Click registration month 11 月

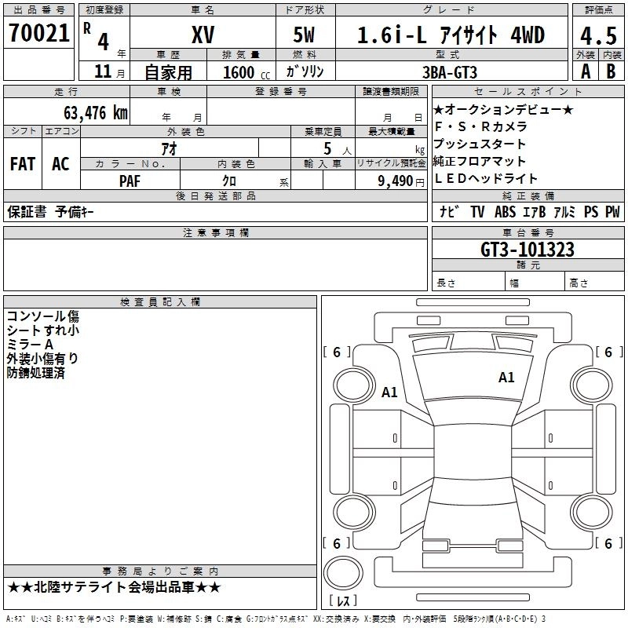(x=109, y=71)
